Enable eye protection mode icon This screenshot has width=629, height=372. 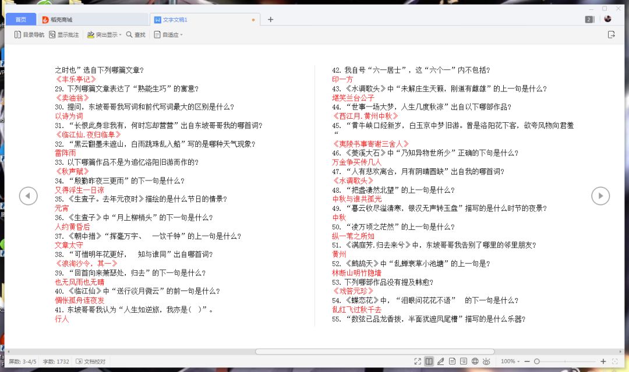click(x=486, y=362)
